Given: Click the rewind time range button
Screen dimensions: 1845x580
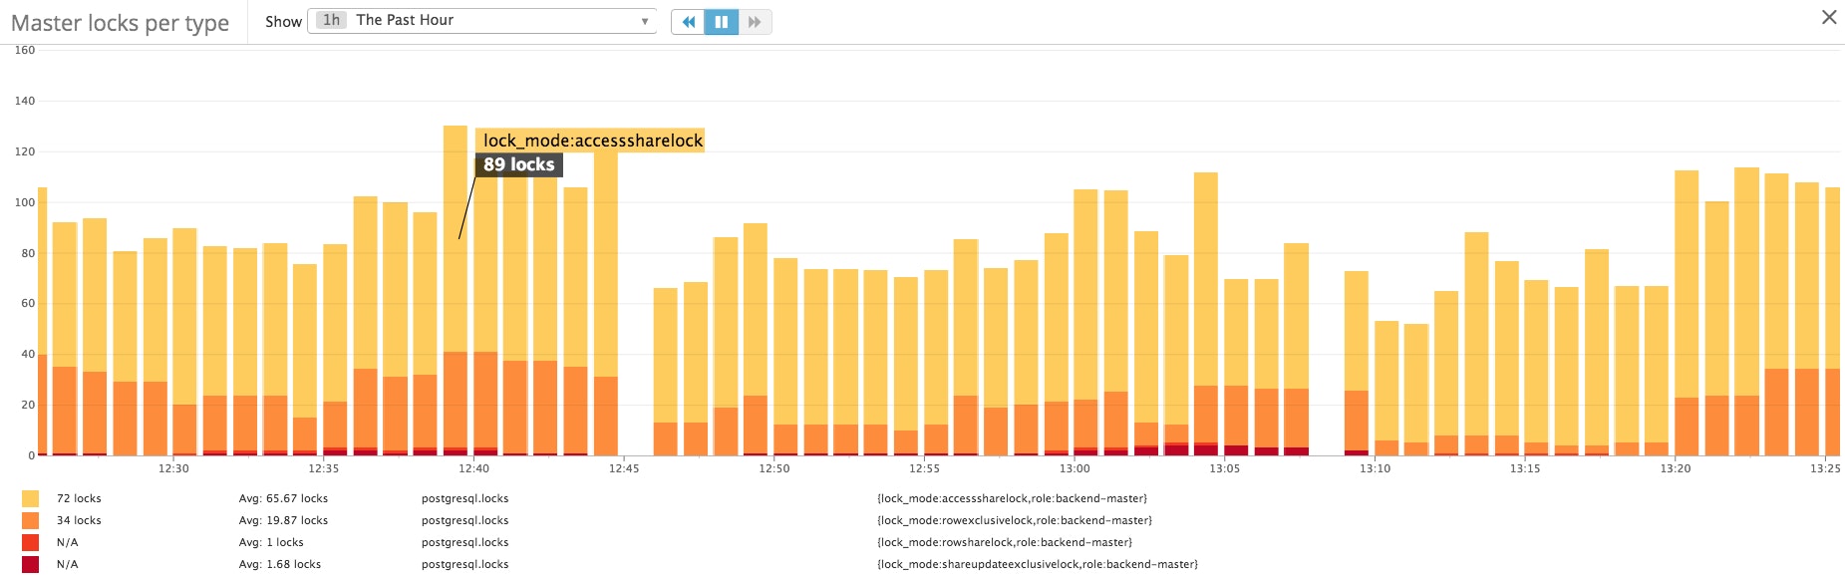Looking at the screenshot, I should (x=688, y=22).
